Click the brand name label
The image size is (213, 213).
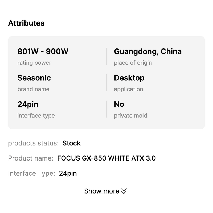(33, 89)
